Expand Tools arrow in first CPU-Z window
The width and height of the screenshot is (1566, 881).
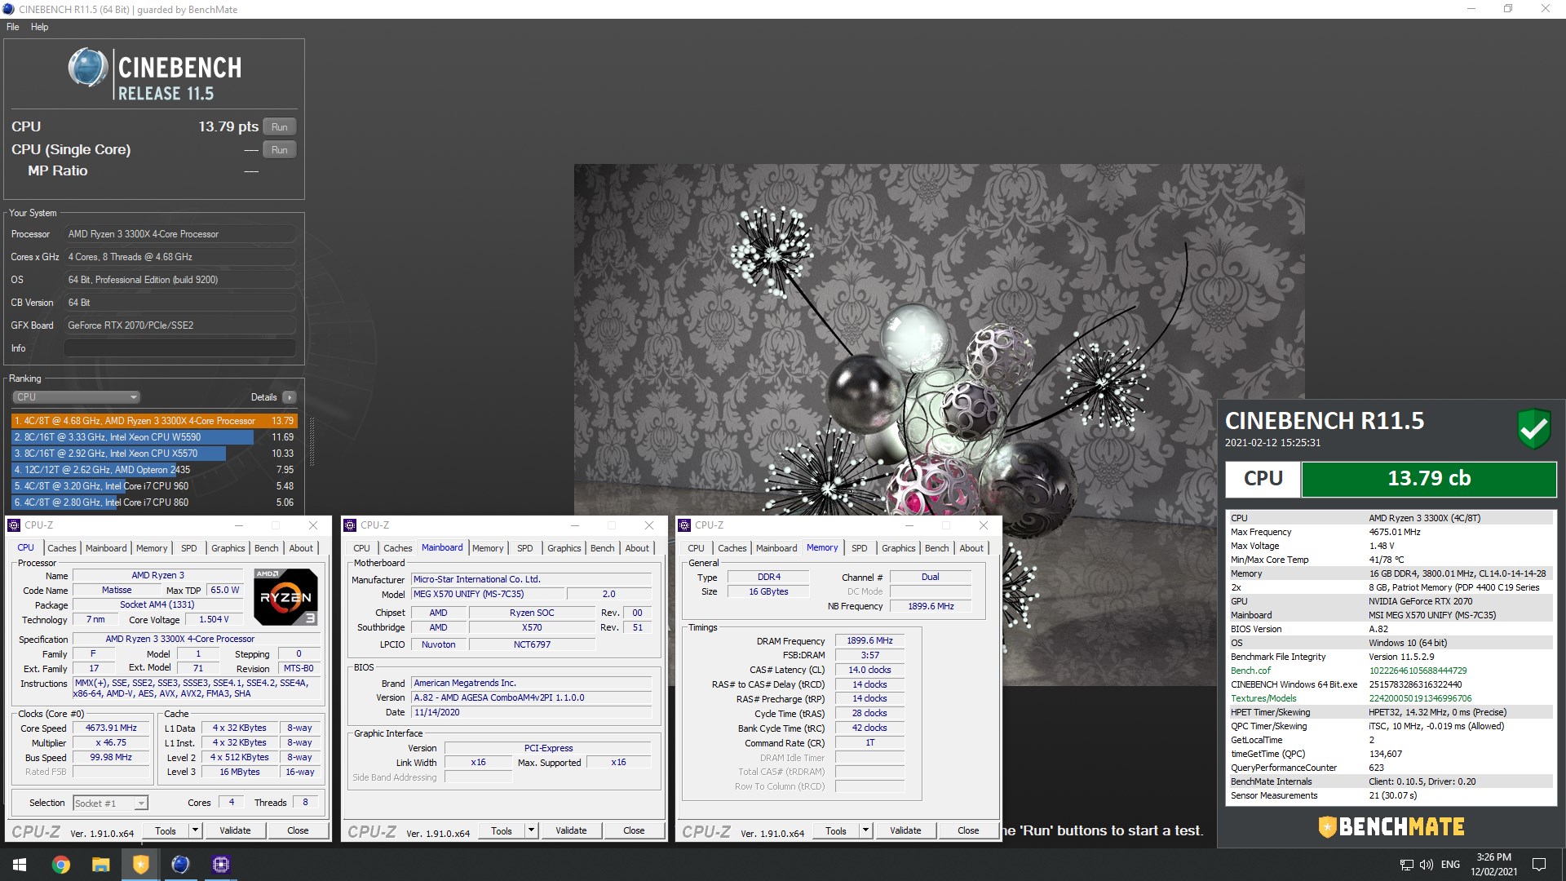195,830
